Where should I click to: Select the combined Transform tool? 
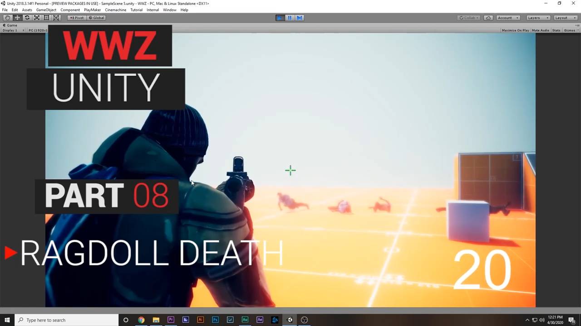[x=56, y=18]
